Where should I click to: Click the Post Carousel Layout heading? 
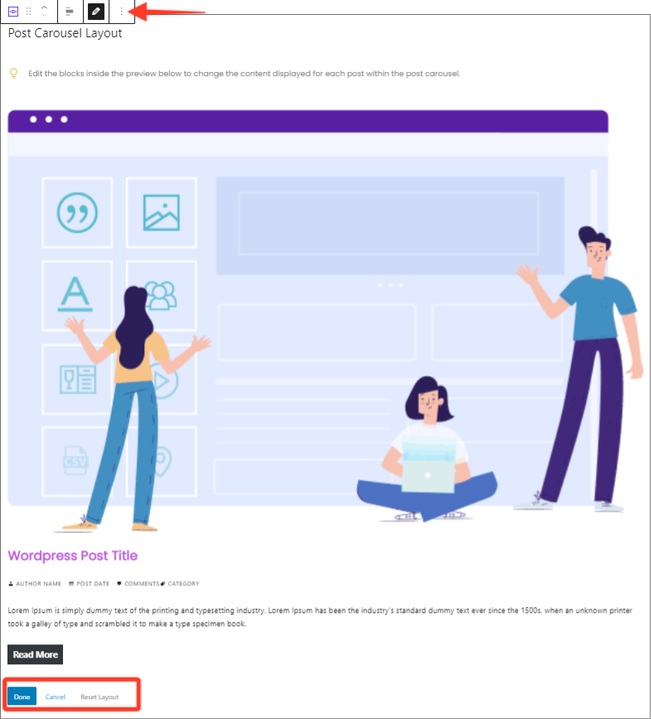point(65,33)
